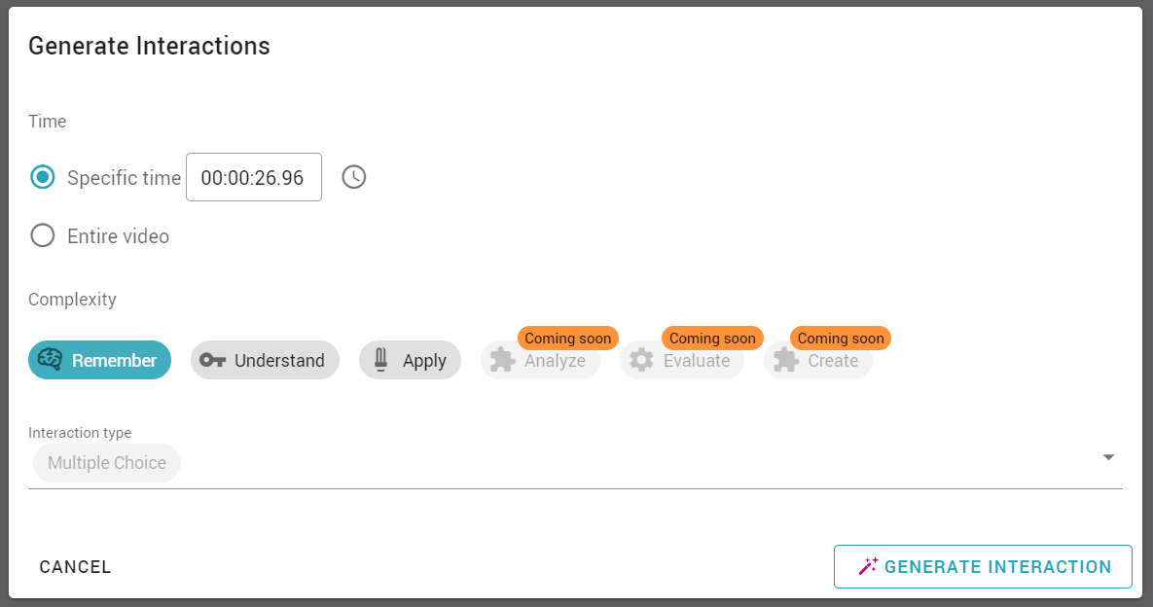This screenshot has width=1153, height=607.
Task: Click the key icon on the Understand chip
Action: point(212,360)
